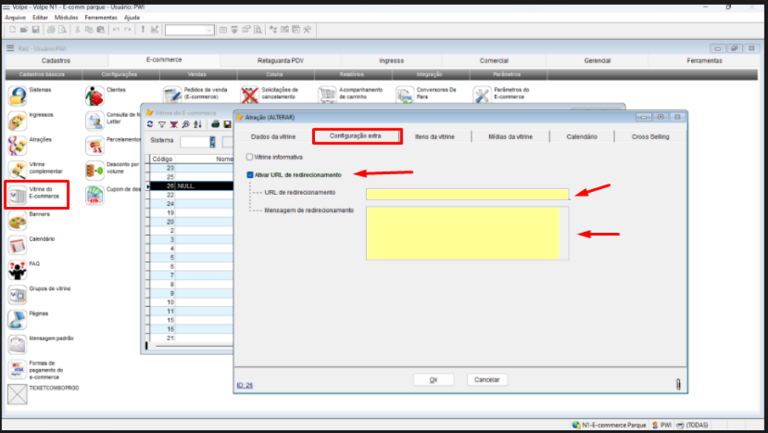Open the Arquivo menu
768x433 pixels.
point(15,17)
